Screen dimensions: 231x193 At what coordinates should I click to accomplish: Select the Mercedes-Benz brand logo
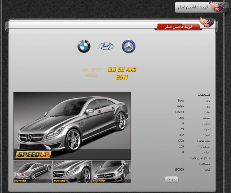(129, 46)
